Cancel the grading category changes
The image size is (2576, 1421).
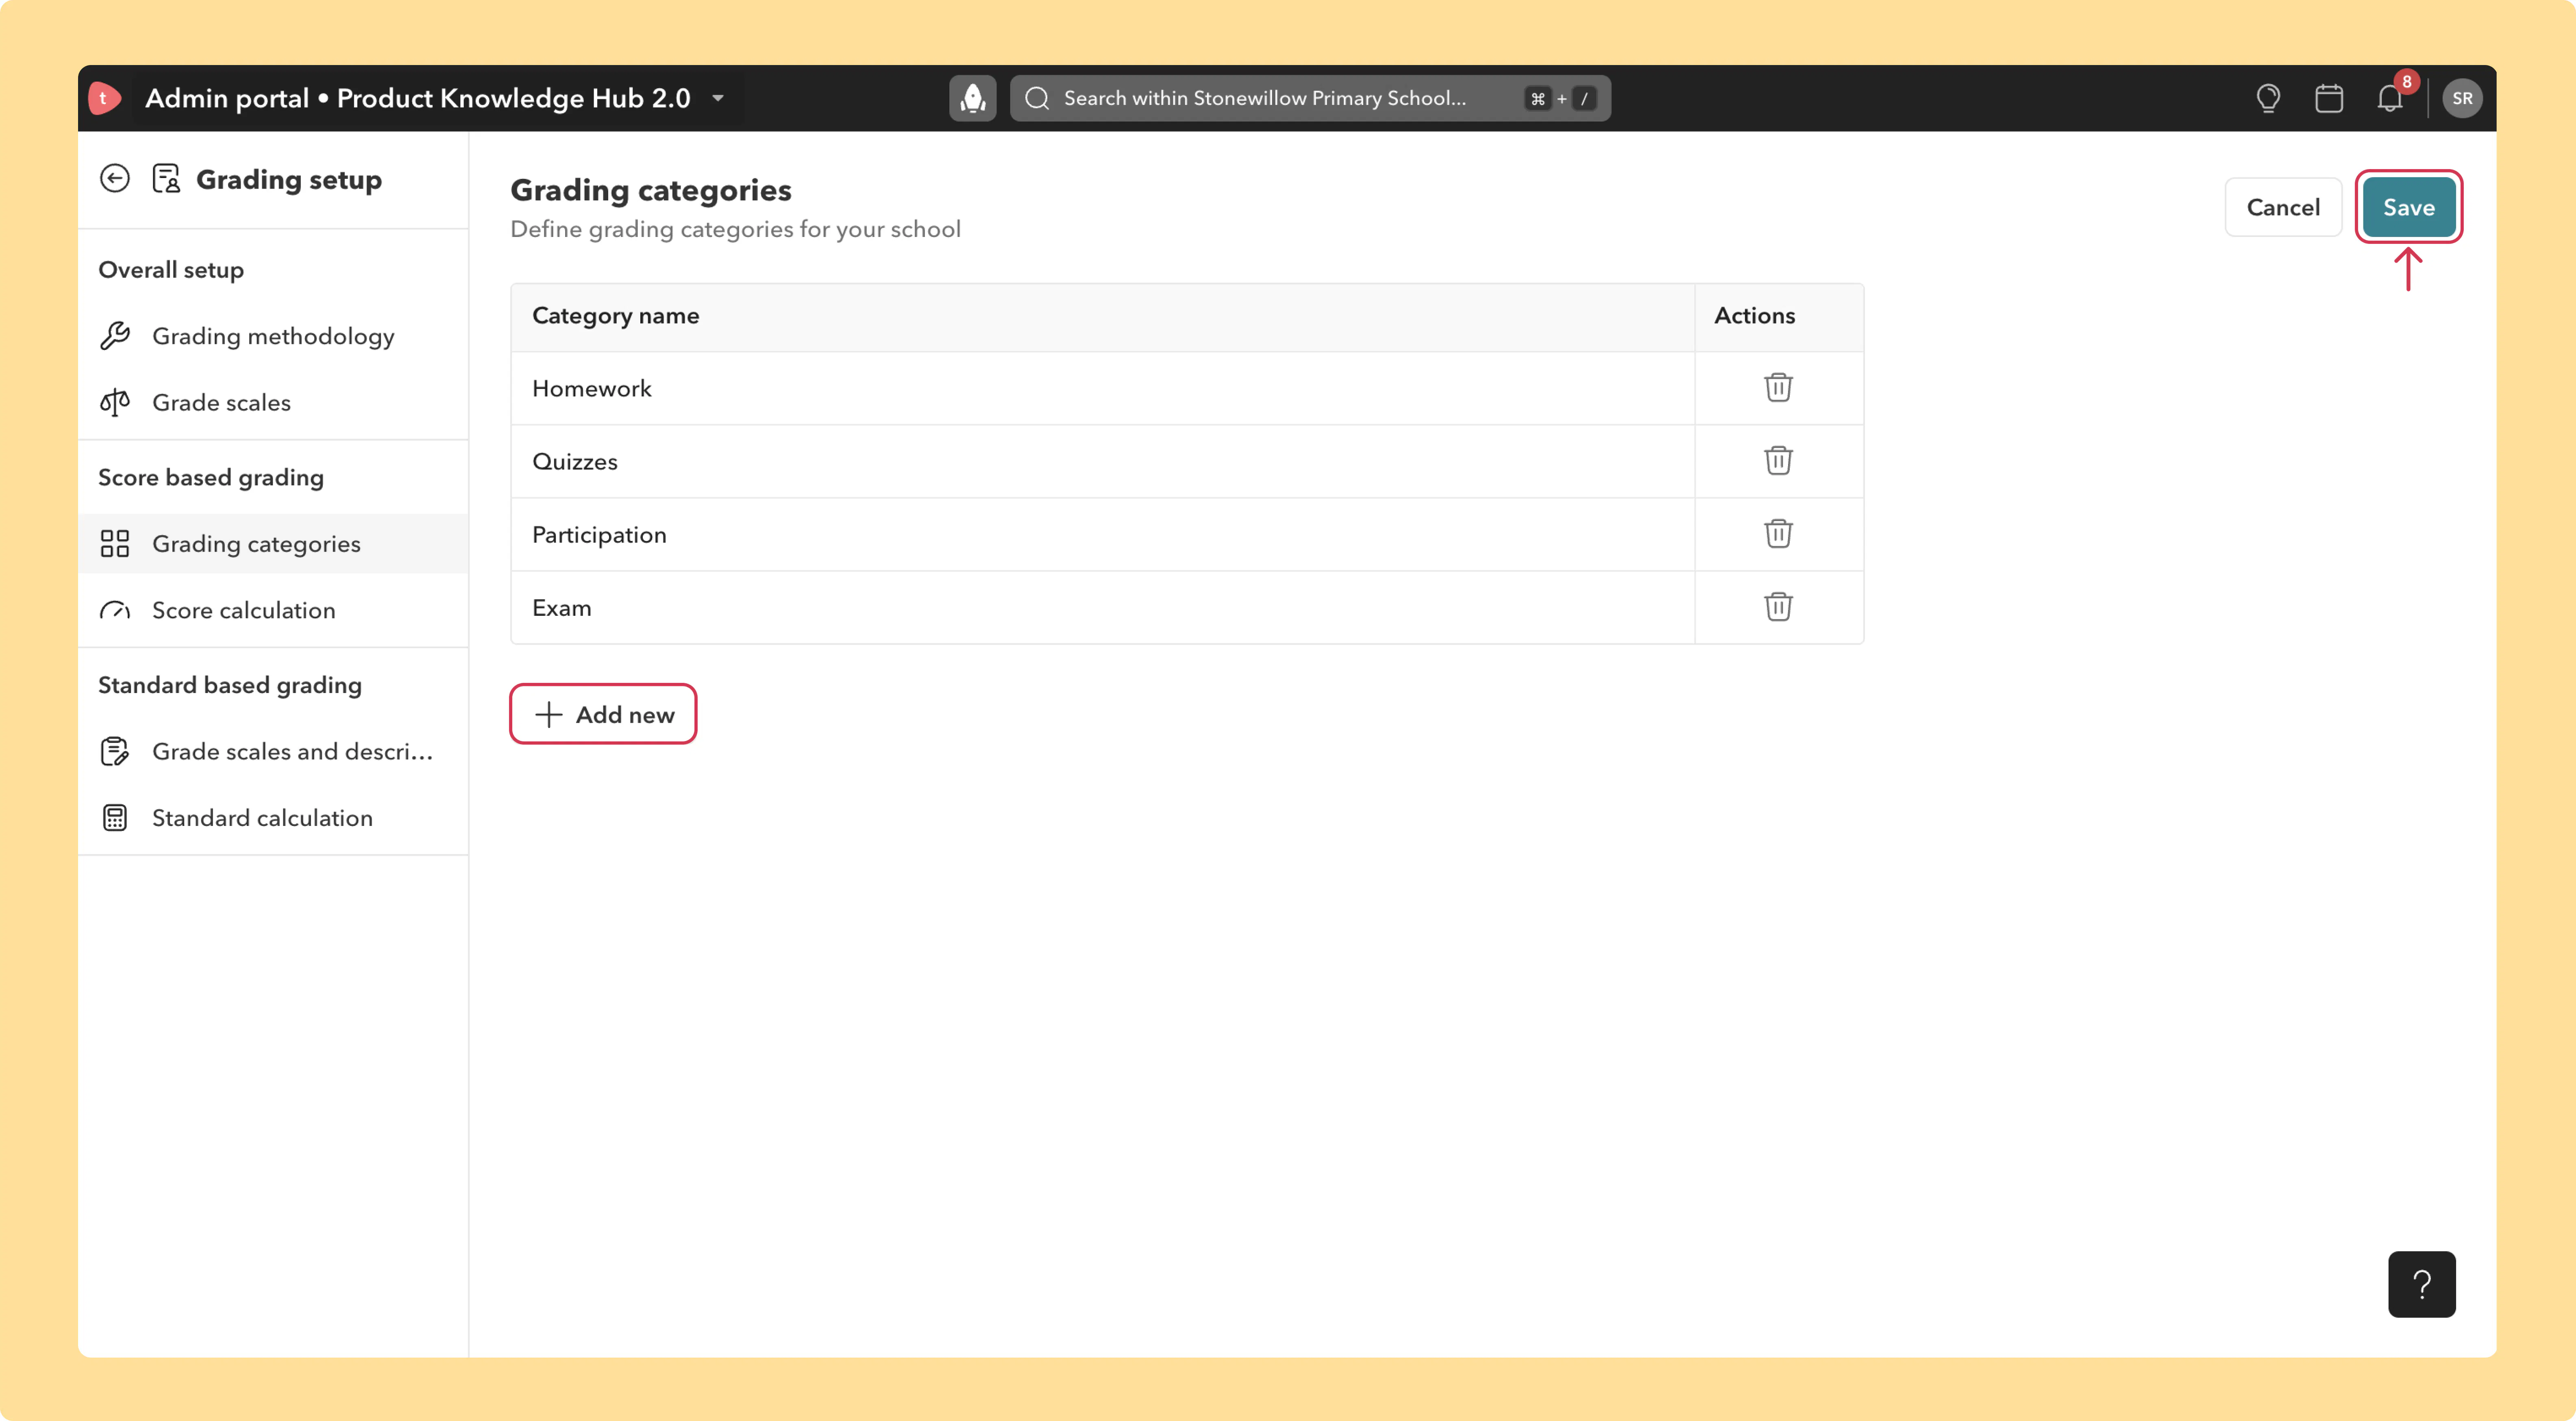click(x=2283, y=207)
